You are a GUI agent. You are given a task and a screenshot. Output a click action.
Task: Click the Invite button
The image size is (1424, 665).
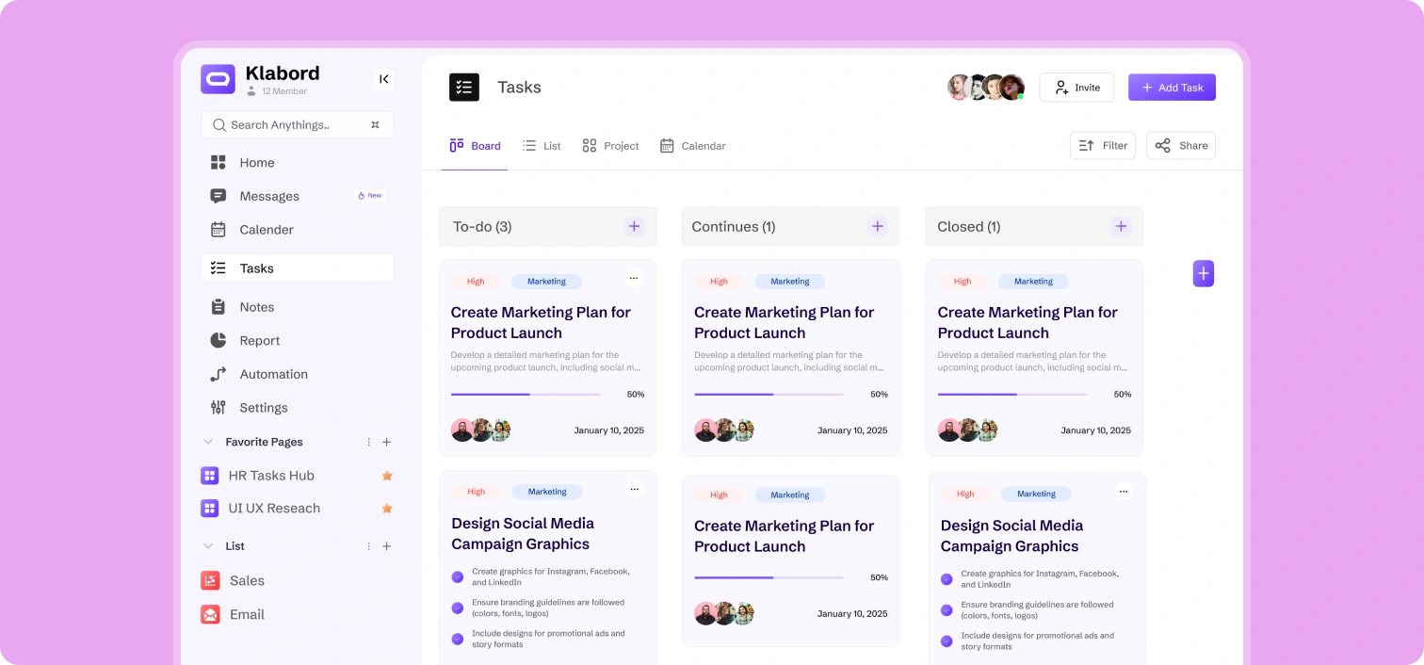pyautogui.click(x=1076, y=87)
